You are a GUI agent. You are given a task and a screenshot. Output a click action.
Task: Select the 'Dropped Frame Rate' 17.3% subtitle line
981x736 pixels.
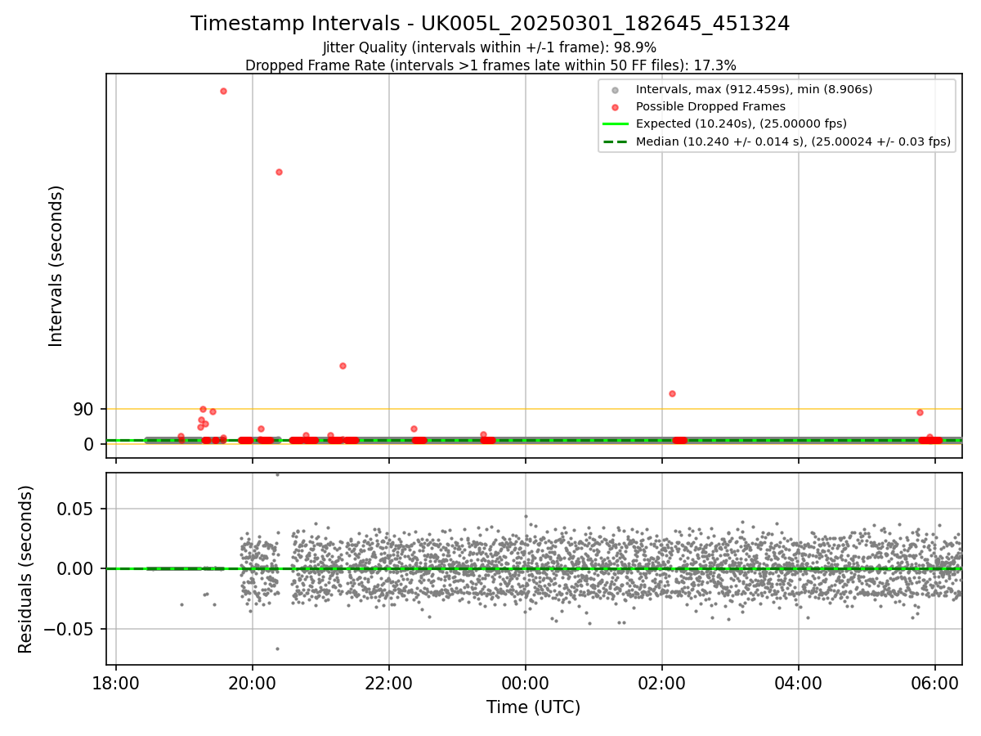(x=490, y=65)
